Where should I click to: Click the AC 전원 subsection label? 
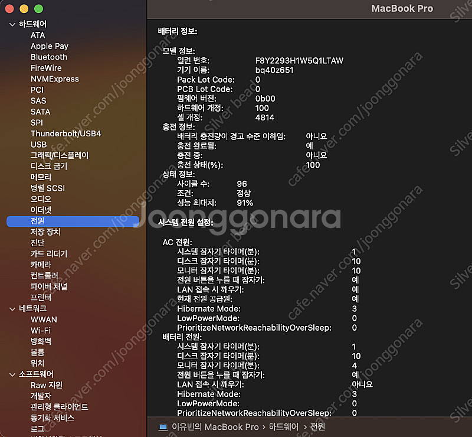click(178, 242)
